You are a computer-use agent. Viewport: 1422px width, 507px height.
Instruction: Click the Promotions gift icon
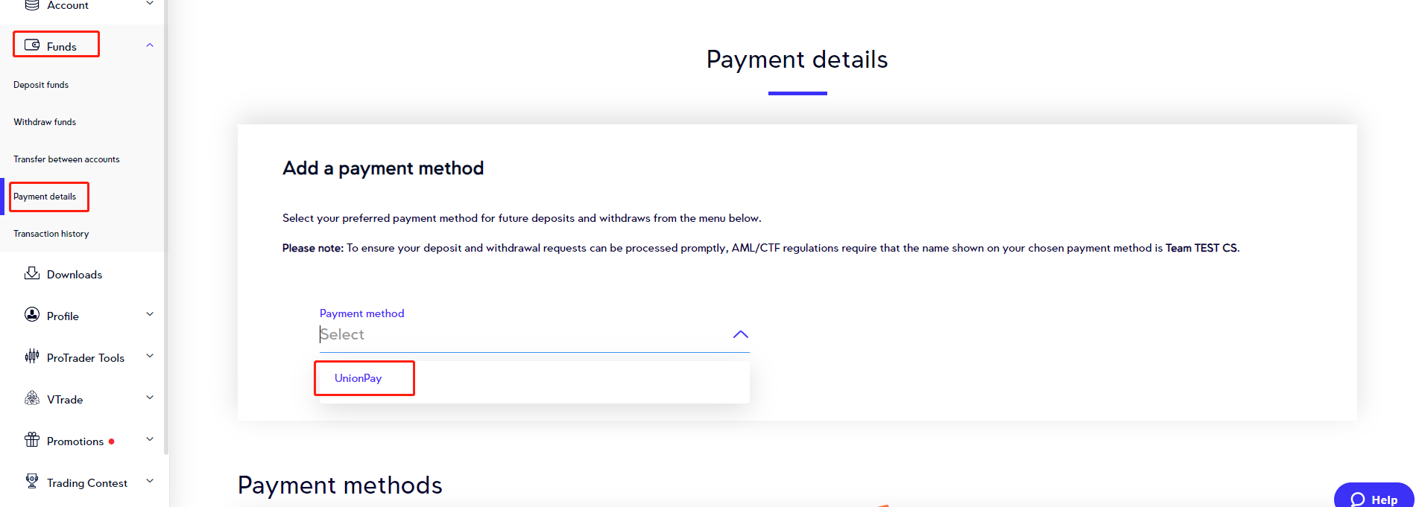32,440
